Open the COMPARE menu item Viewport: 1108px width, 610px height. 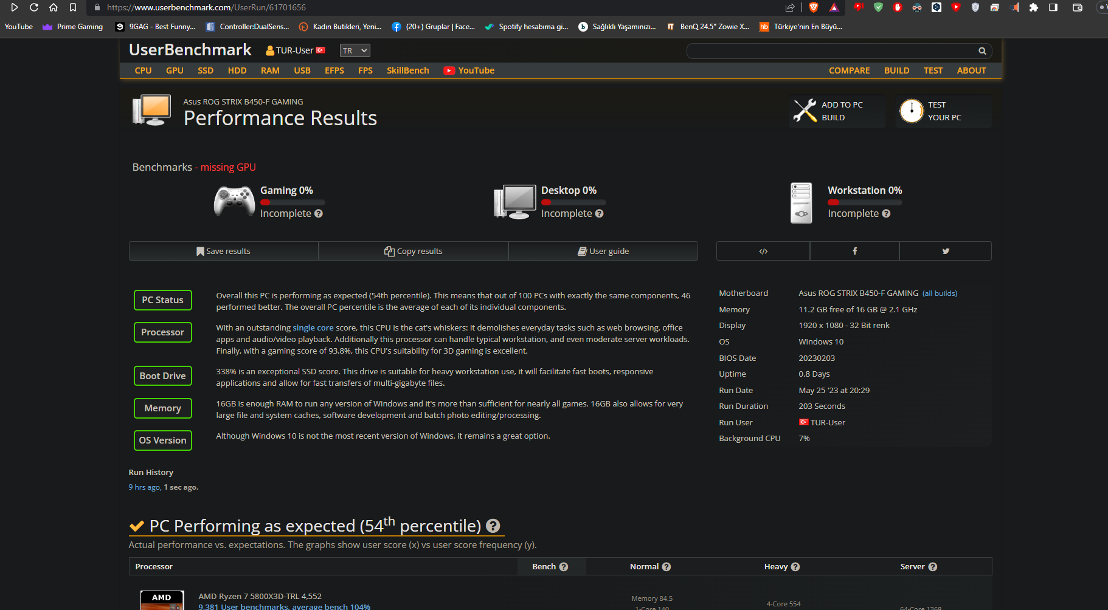[850, 70]
